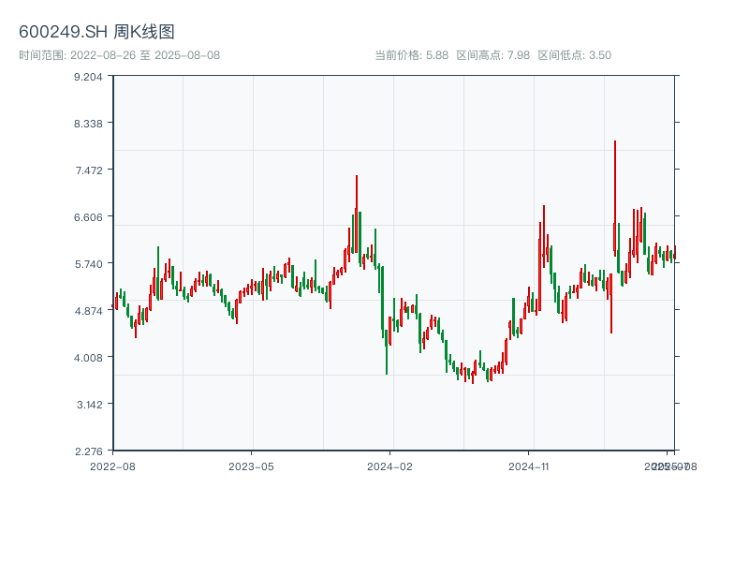Click the long green candle dipping below 4.008
This screenshot has height=562, width=749.
[386, 352]
